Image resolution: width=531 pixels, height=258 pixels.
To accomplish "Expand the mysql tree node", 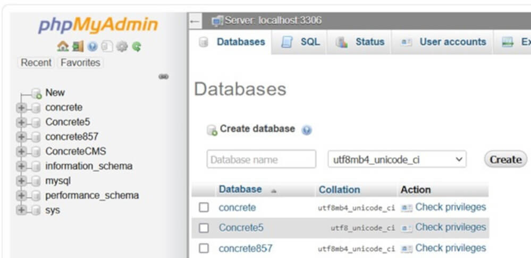I will pos(21,181).
